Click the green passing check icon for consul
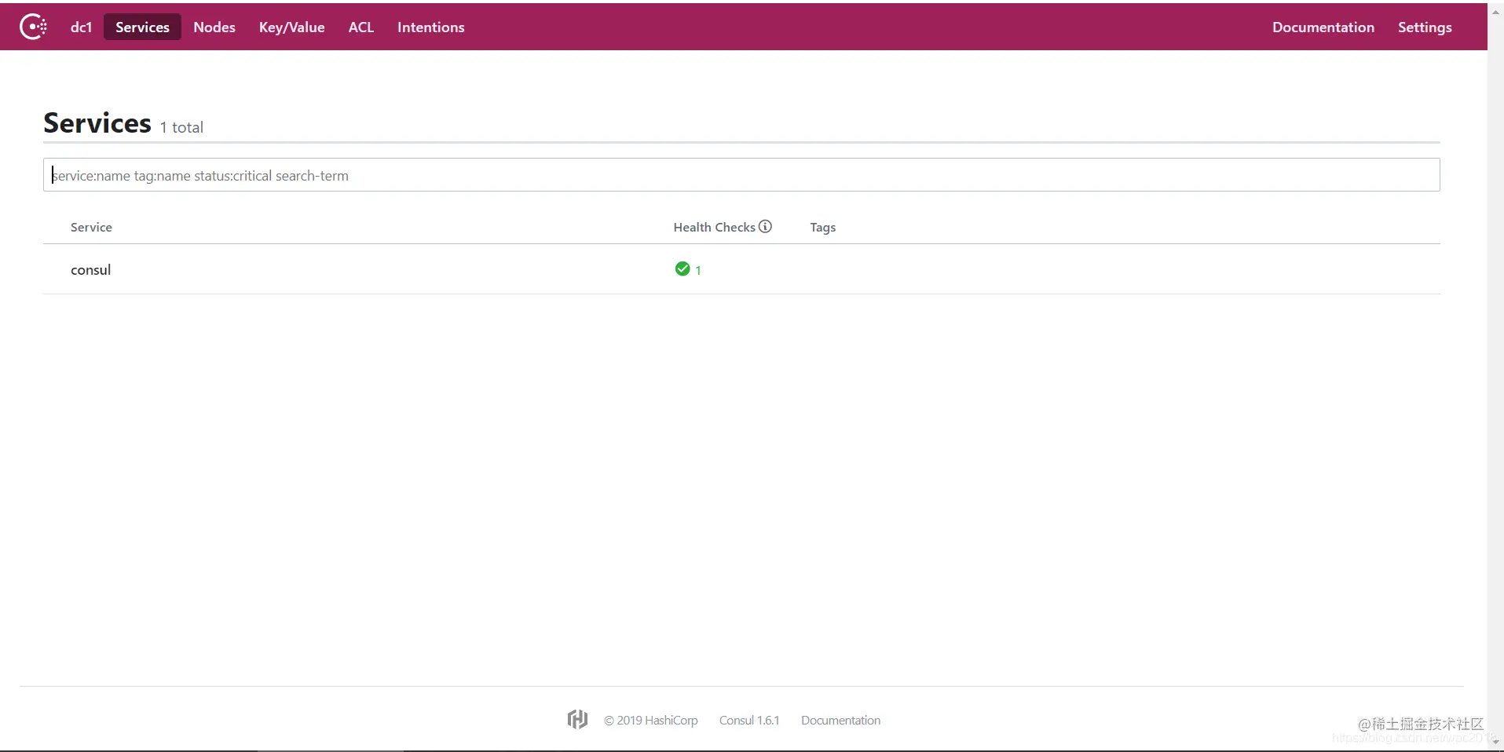 pyautogui.click(x=682, y=268)
